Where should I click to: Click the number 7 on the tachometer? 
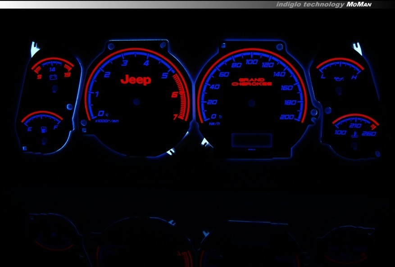point(175,117)
